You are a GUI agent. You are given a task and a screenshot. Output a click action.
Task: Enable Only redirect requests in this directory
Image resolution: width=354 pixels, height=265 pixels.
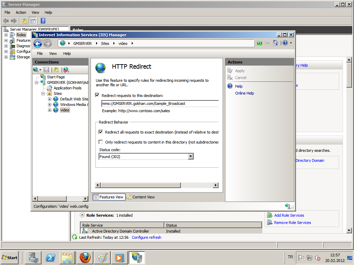[101, 142]
